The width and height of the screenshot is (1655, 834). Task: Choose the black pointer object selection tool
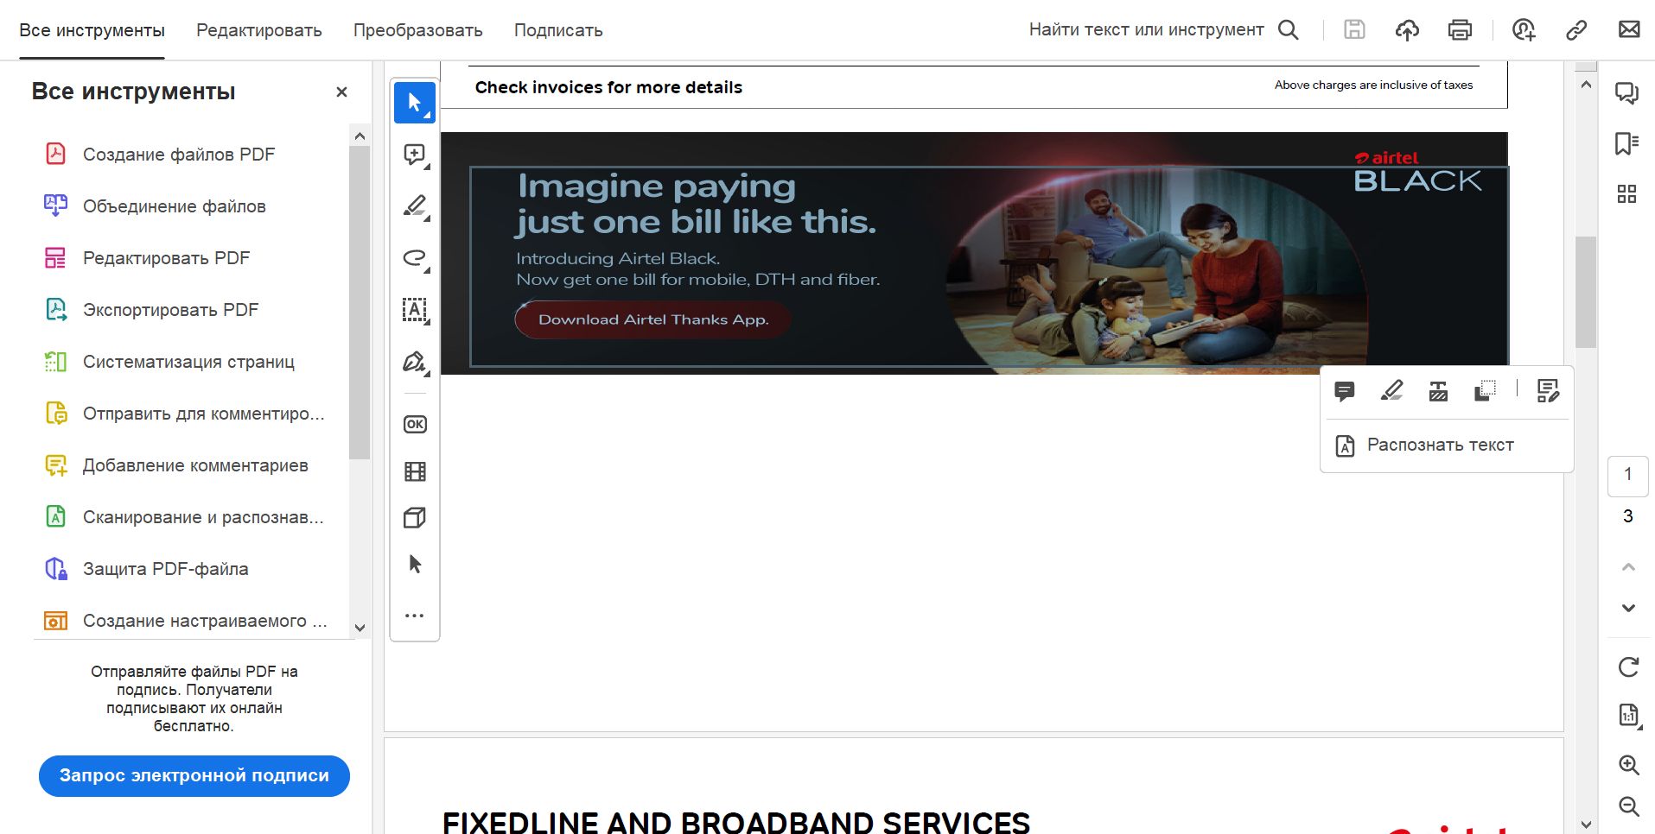click(415, 565)
